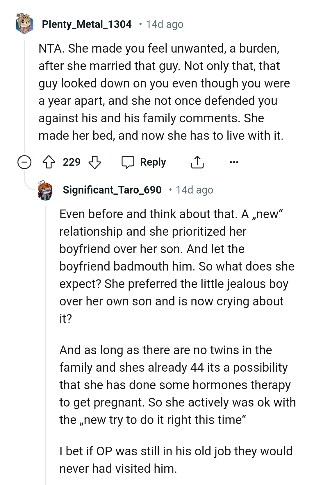Downvote Plenty_Metal_1304's comment
The image size is (314, 485).
pos(94,162)
